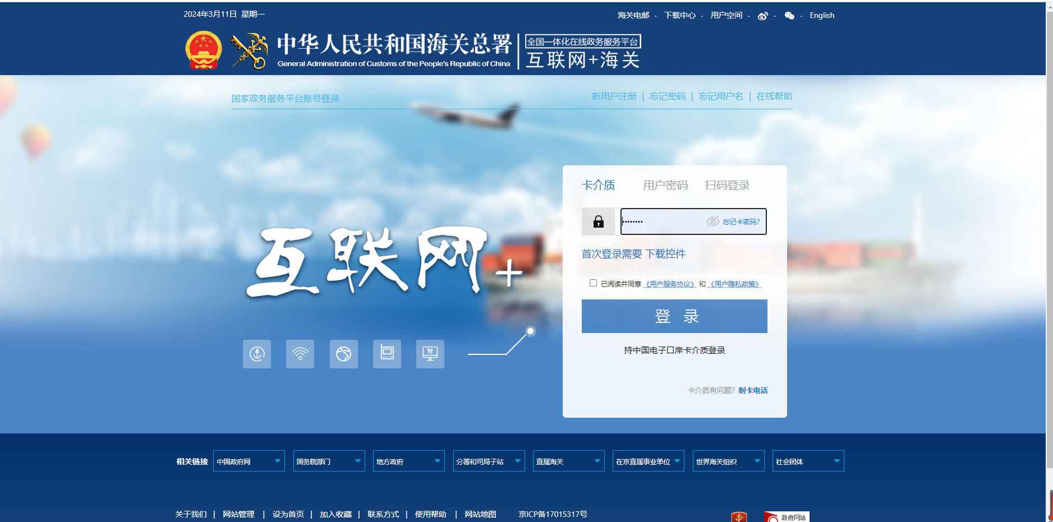Click the Weibo icon in top bar
This screenshot has height=522, width=1053.
click(762, 16)
